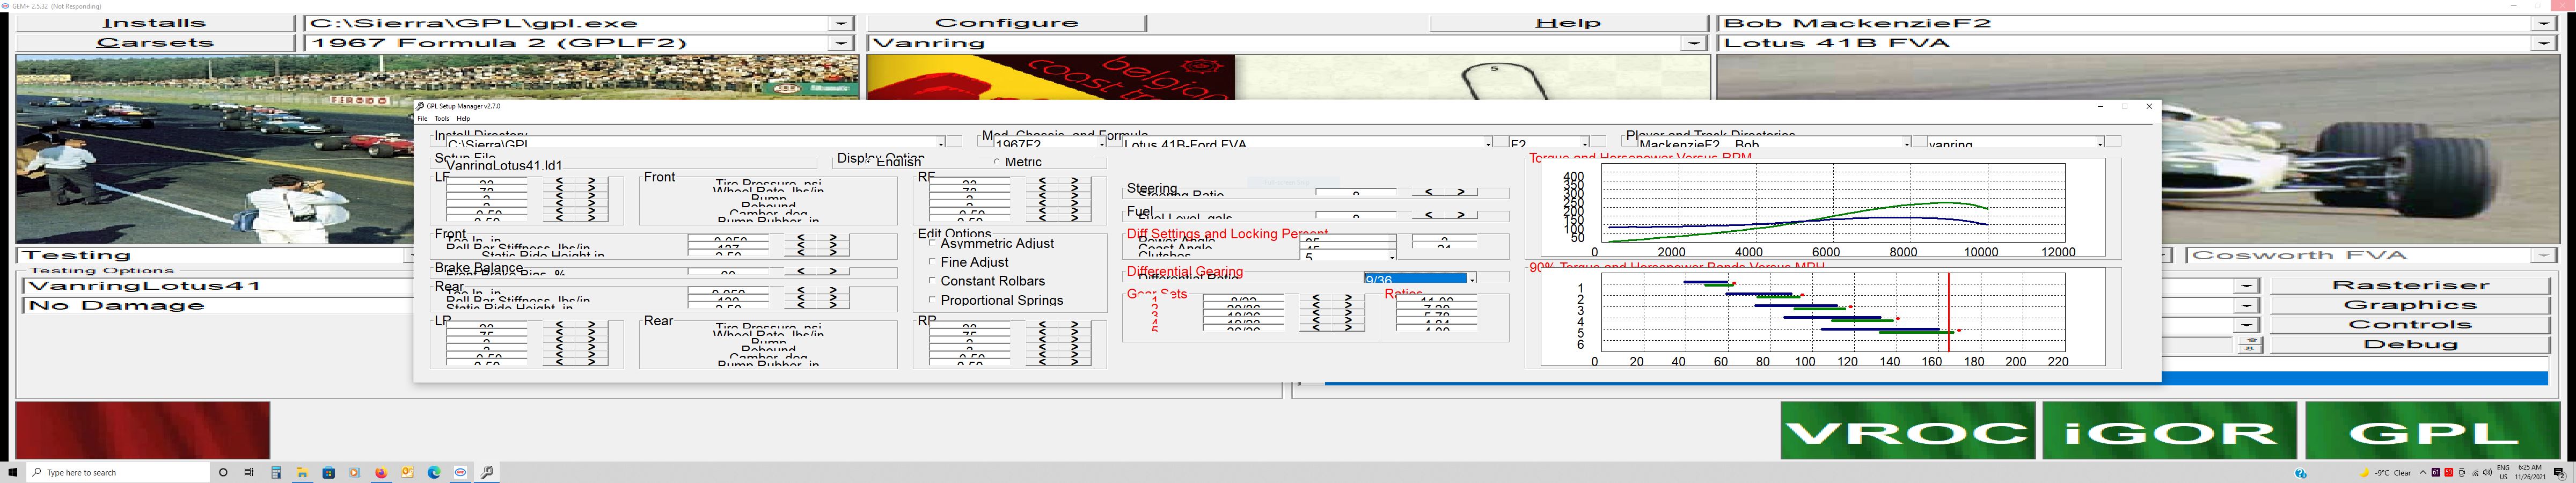Click the GPL Setup Manager title bar wrench icon

pos(421,106)
